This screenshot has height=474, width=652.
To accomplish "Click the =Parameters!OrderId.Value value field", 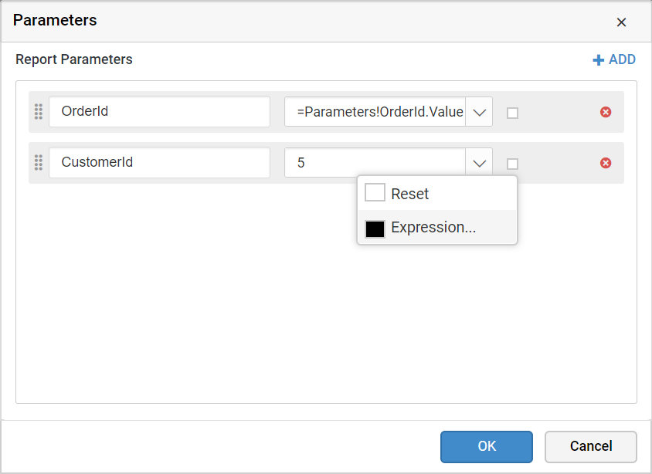I will coord(375,112).
